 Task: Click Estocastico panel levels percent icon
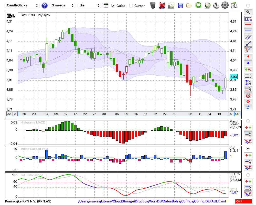coord(248,188)
